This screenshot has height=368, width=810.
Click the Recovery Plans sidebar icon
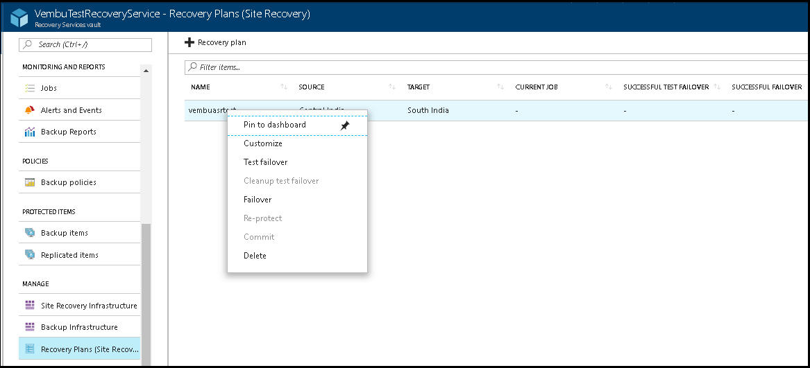coord(29,349)
